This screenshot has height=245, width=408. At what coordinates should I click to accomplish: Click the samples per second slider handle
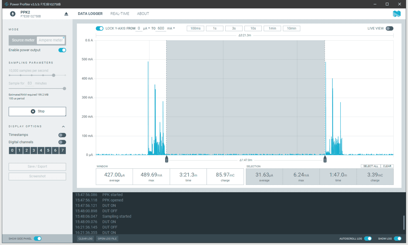click(x=54, y=75)
